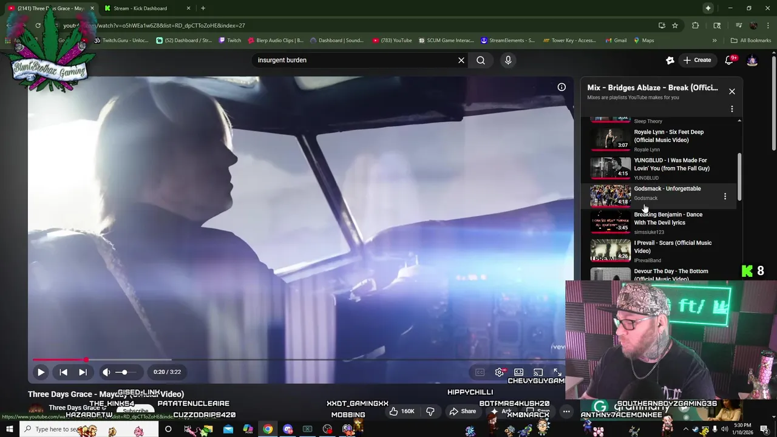The height and width of the screenshot is (437, 777).
Task: Skip to the previous video
Action: [x=63, y=372]
